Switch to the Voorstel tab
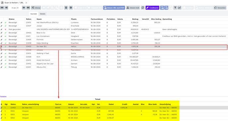This screenshot has width=228, height=121. click(x=33, y=14)
